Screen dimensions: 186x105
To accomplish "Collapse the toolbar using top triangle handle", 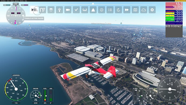I will click(x=93, y=4).
